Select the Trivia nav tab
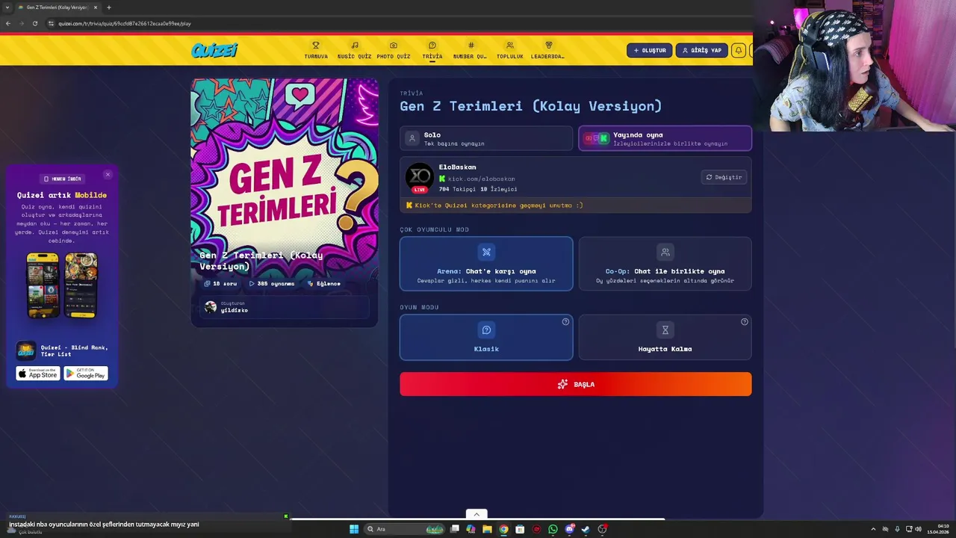956x538 pixels. pyautogui.click(x=432, y=50)
